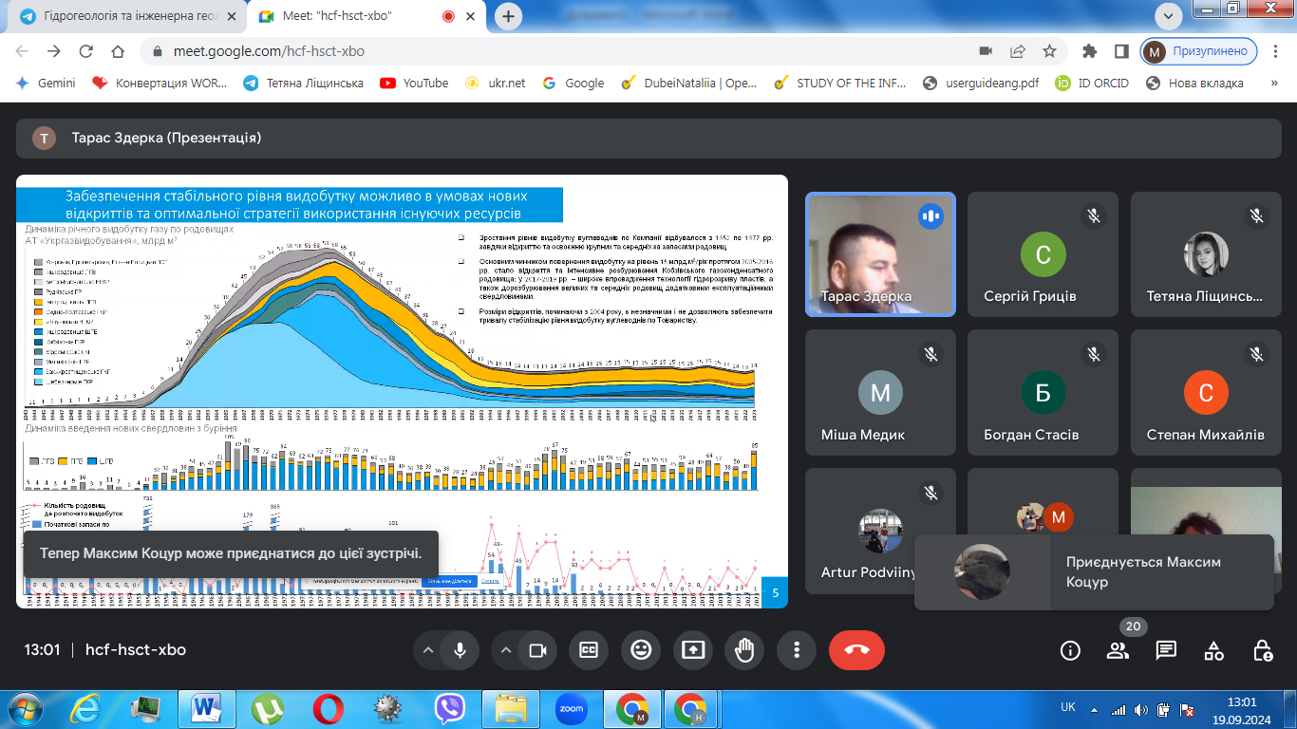1297x729 pixels.
Task: Expand the audio settings chevron
Action: [x=428, y=650]
